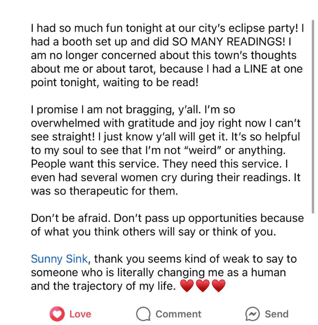Toggle the Love reaction text label

pyautogui.click(x=80, y=314)
